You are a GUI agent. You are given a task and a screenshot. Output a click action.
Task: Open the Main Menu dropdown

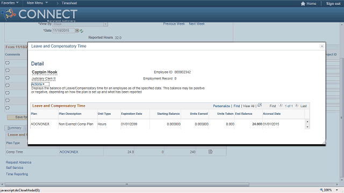click(37, 3)
